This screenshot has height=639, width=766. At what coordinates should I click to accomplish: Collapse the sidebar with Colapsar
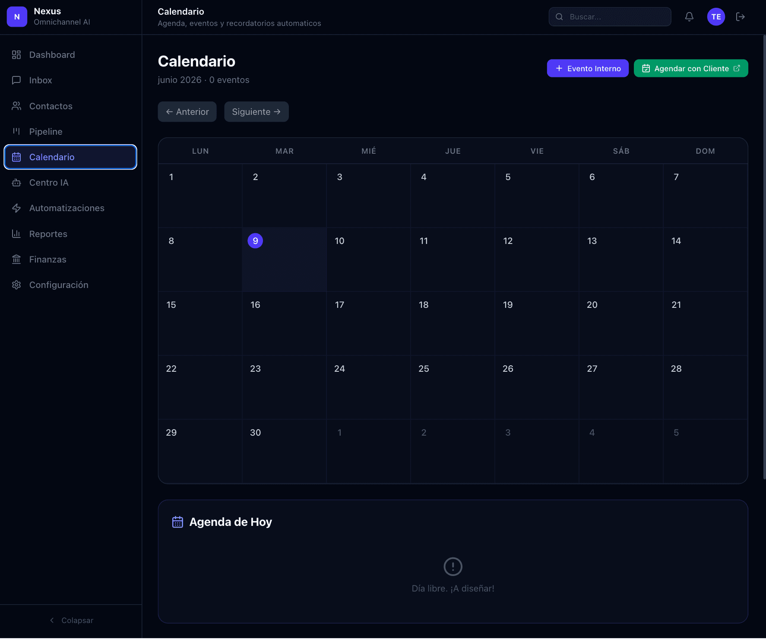(71, 620)
